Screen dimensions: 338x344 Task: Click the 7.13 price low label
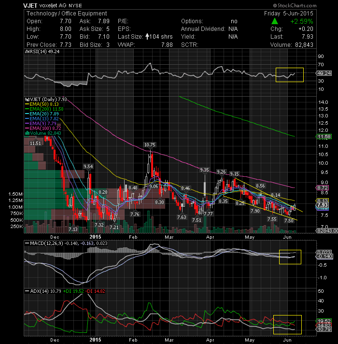tap(73, 229)
